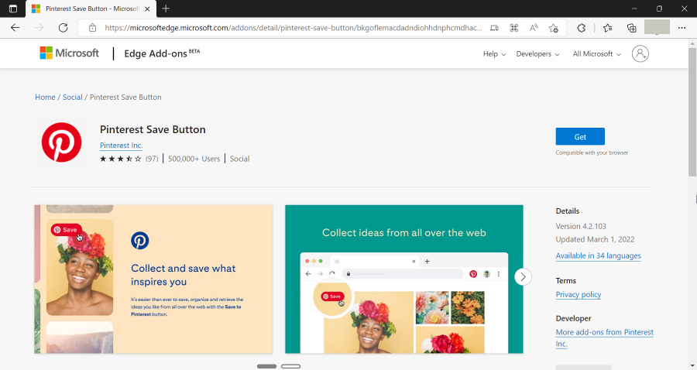The height and width of the screenshot is (370, 697).
Task: Select the second carousel page indicator
Action: click(x=290, y=366)
